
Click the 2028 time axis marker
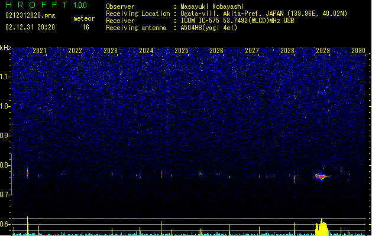287,51
